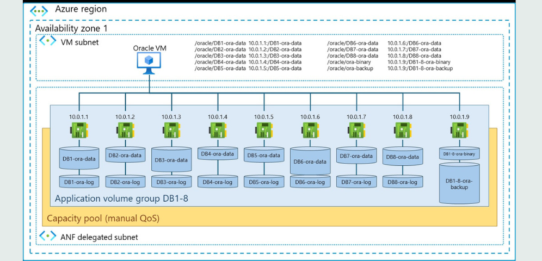Select the DB2-ora-log volume cylinder
This screenshot has height=261, width=542.
[x=125, y=182]
